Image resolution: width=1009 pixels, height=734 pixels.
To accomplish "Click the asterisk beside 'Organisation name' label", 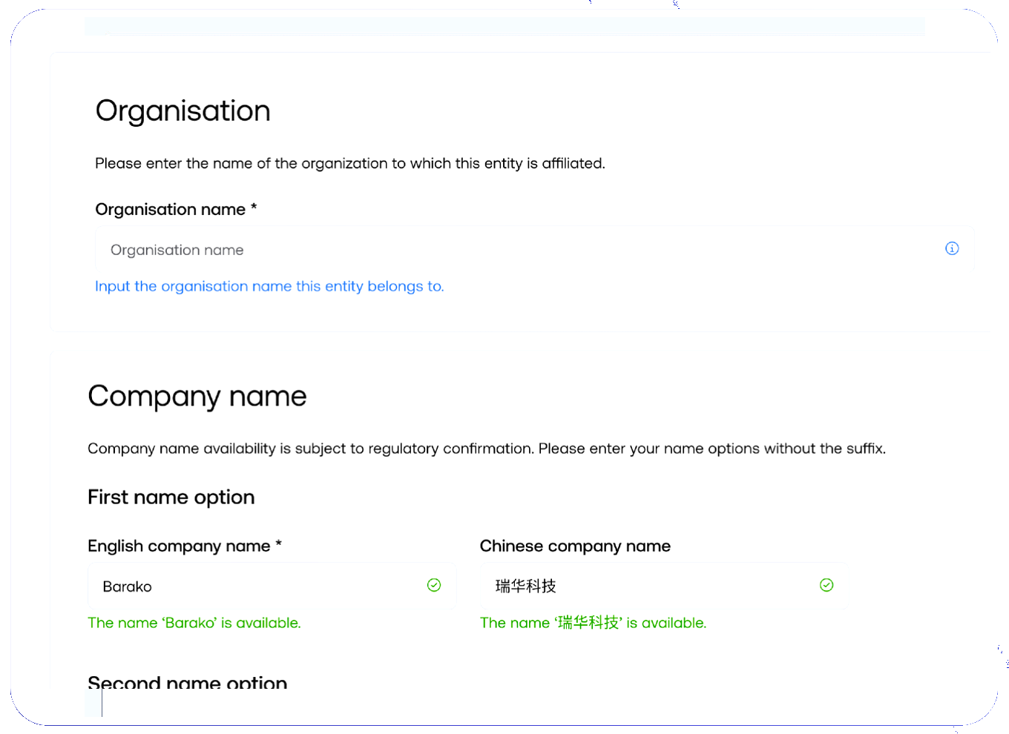I will pos(254,208).
